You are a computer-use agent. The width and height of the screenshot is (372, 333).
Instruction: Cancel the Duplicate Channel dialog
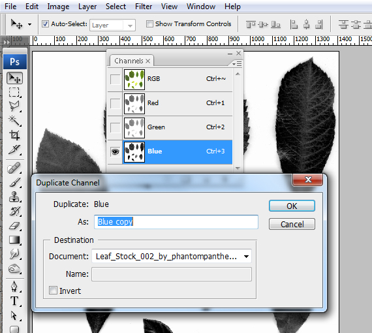292,224
